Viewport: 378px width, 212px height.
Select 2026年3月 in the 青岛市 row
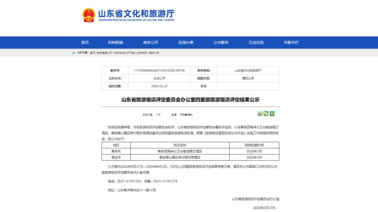pyautogui.click(x=254, y=151)
